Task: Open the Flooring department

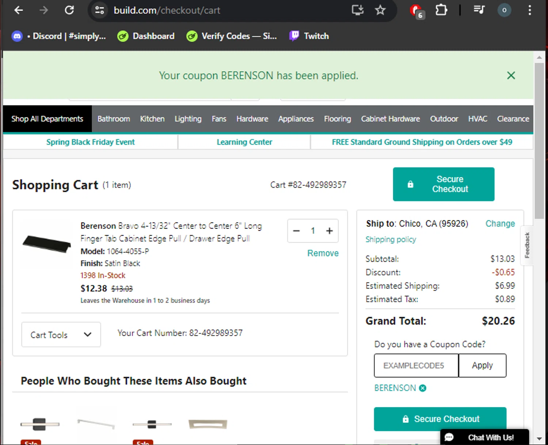Action: 337,119
